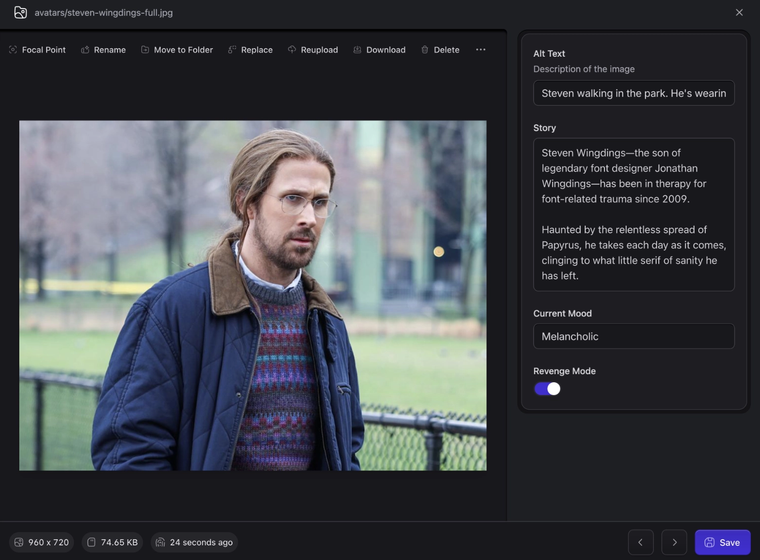Click the previous image chevron
The image size is (760, 560).
coord(640,542)
